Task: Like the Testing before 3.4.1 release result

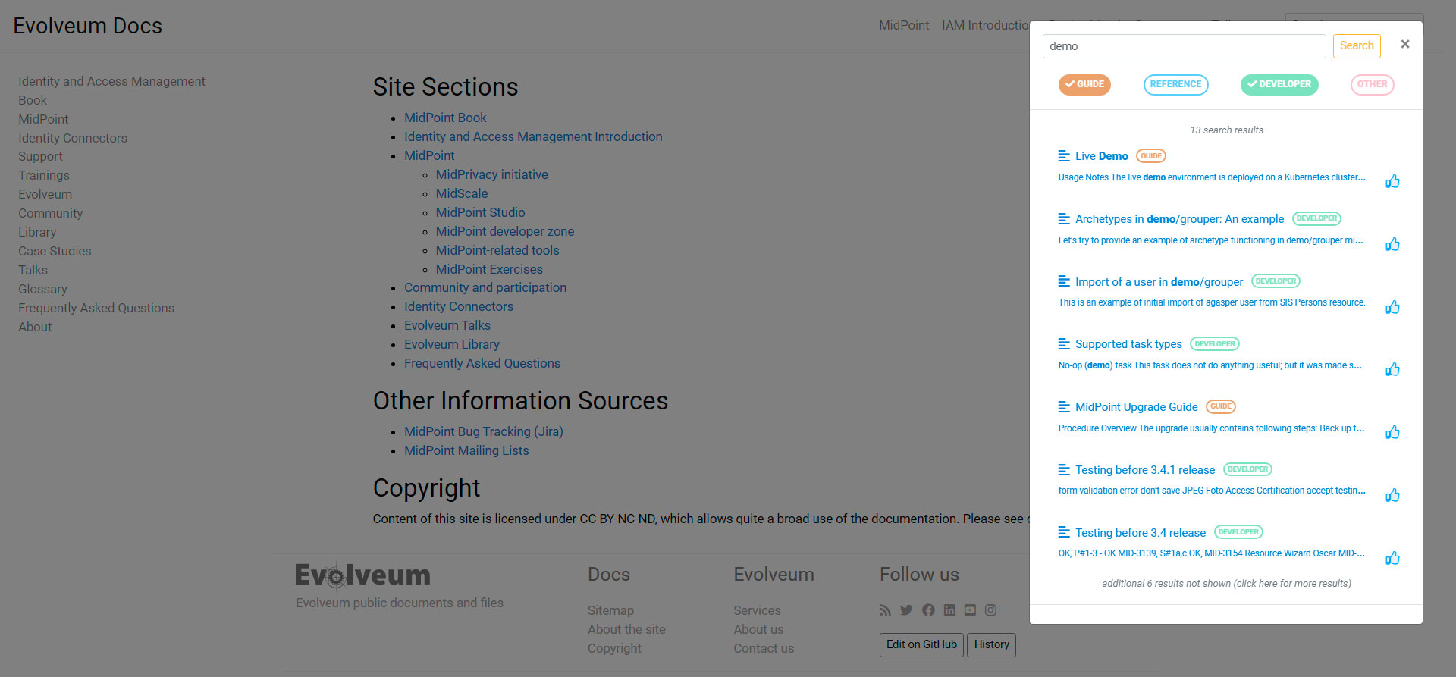Action: pos(1392,495)
